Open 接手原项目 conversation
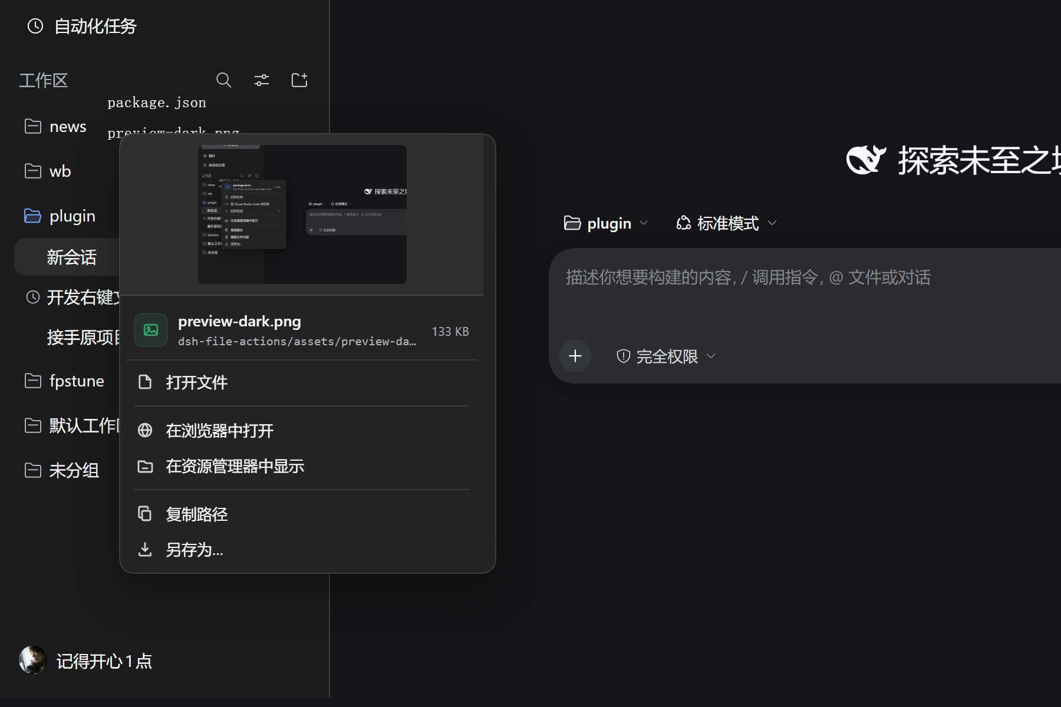The width and height of the screenshot is (1061, 707). pyautogui.click(x=83, y=338)
